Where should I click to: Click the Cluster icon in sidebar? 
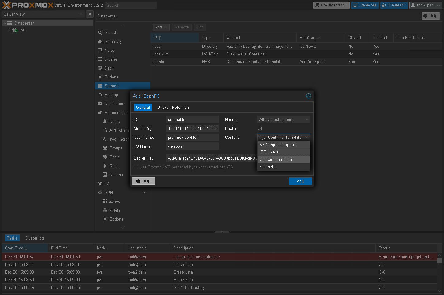pos(100,59)
